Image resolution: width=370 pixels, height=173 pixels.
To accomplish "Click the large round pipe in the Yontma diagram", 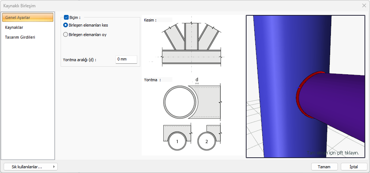I will 178,101.
